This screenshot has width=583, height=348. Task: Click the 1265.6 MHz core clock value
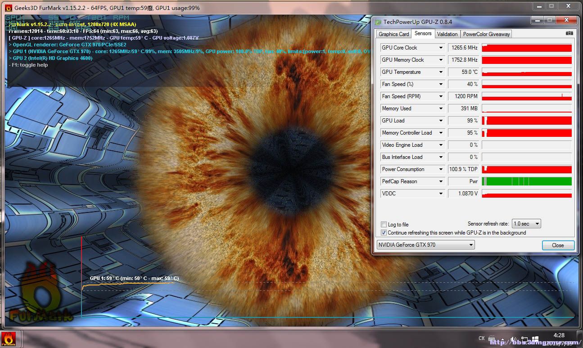pos(463,48)
